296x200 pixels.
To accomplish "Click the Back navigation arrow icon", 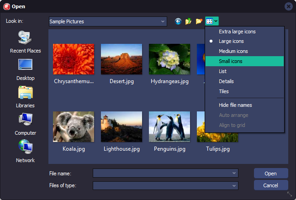I will point(178,21).
